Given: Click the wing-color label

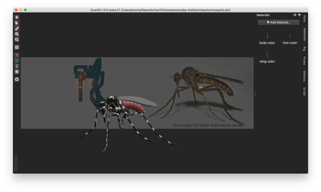Looking at the screenshot, I should tap(267, 62).
